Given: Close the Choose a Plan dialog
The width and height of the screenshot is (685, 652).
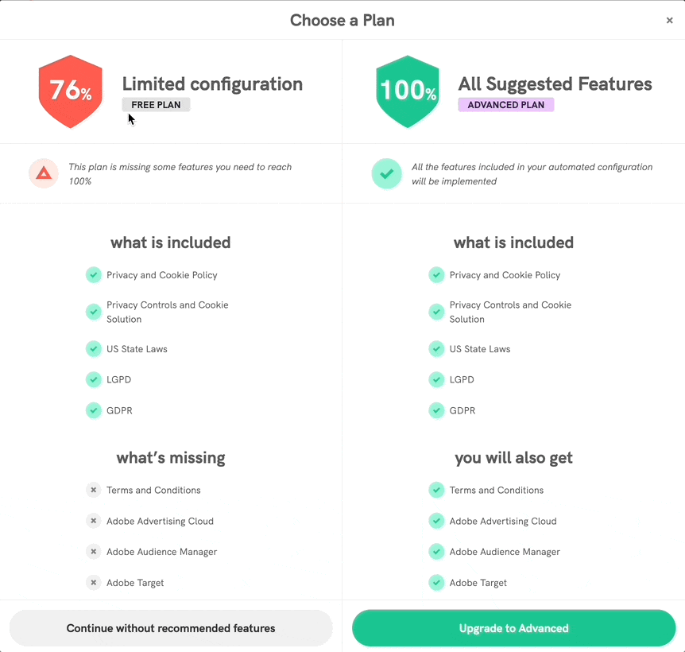Looking at the screenshot, I should (669, 21).
